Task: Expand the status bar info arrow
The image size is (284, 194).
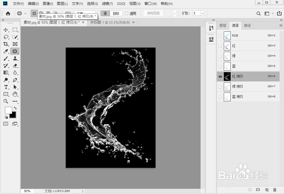Action: coord(83,191)
